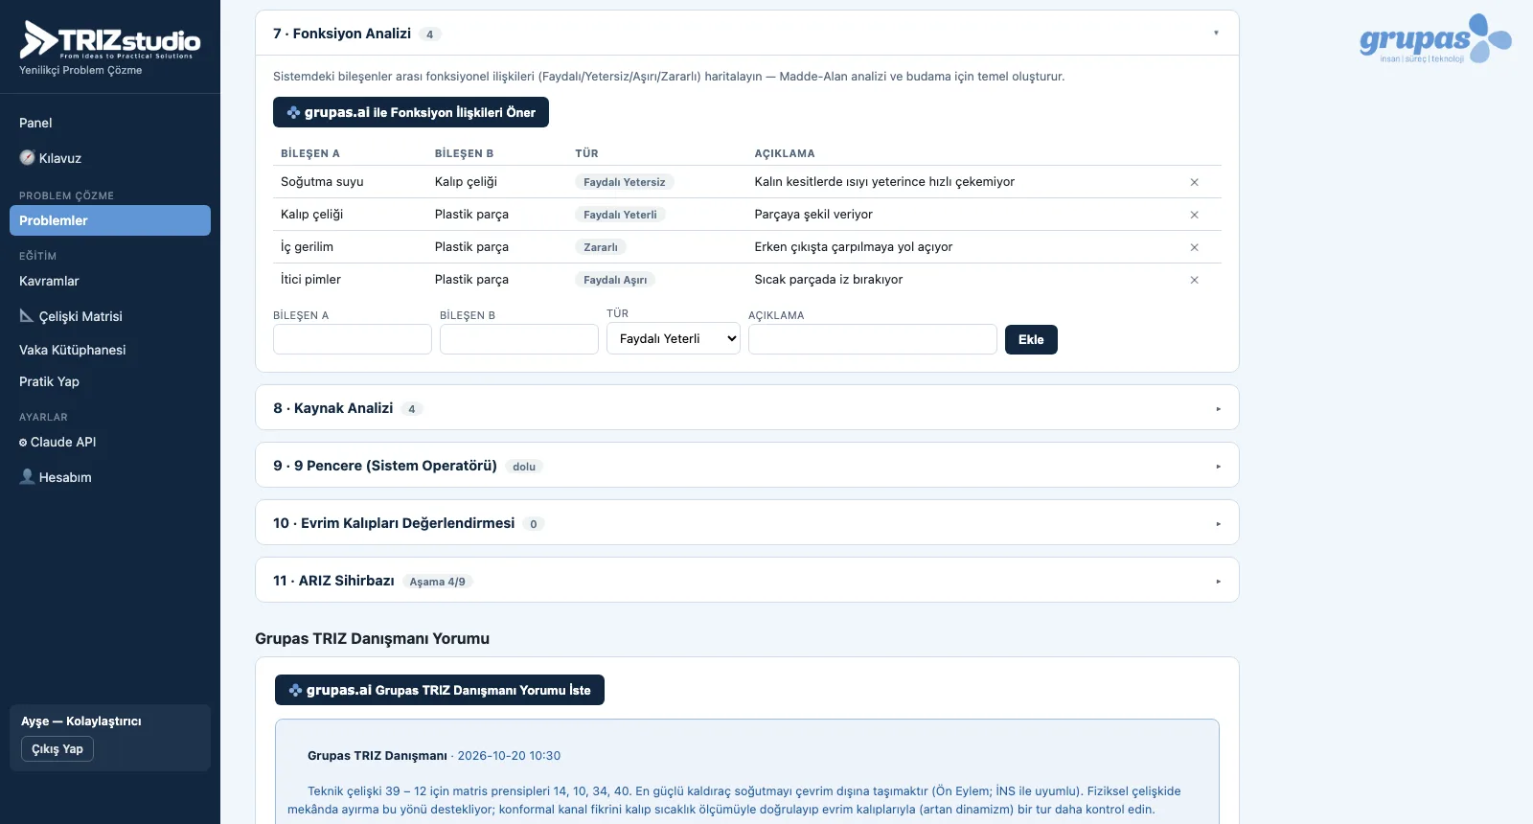Click the 'Sıcak parçada iz bırakıyor' description
This screenshot has height=824, width=1533.
[x=829, y=280]
